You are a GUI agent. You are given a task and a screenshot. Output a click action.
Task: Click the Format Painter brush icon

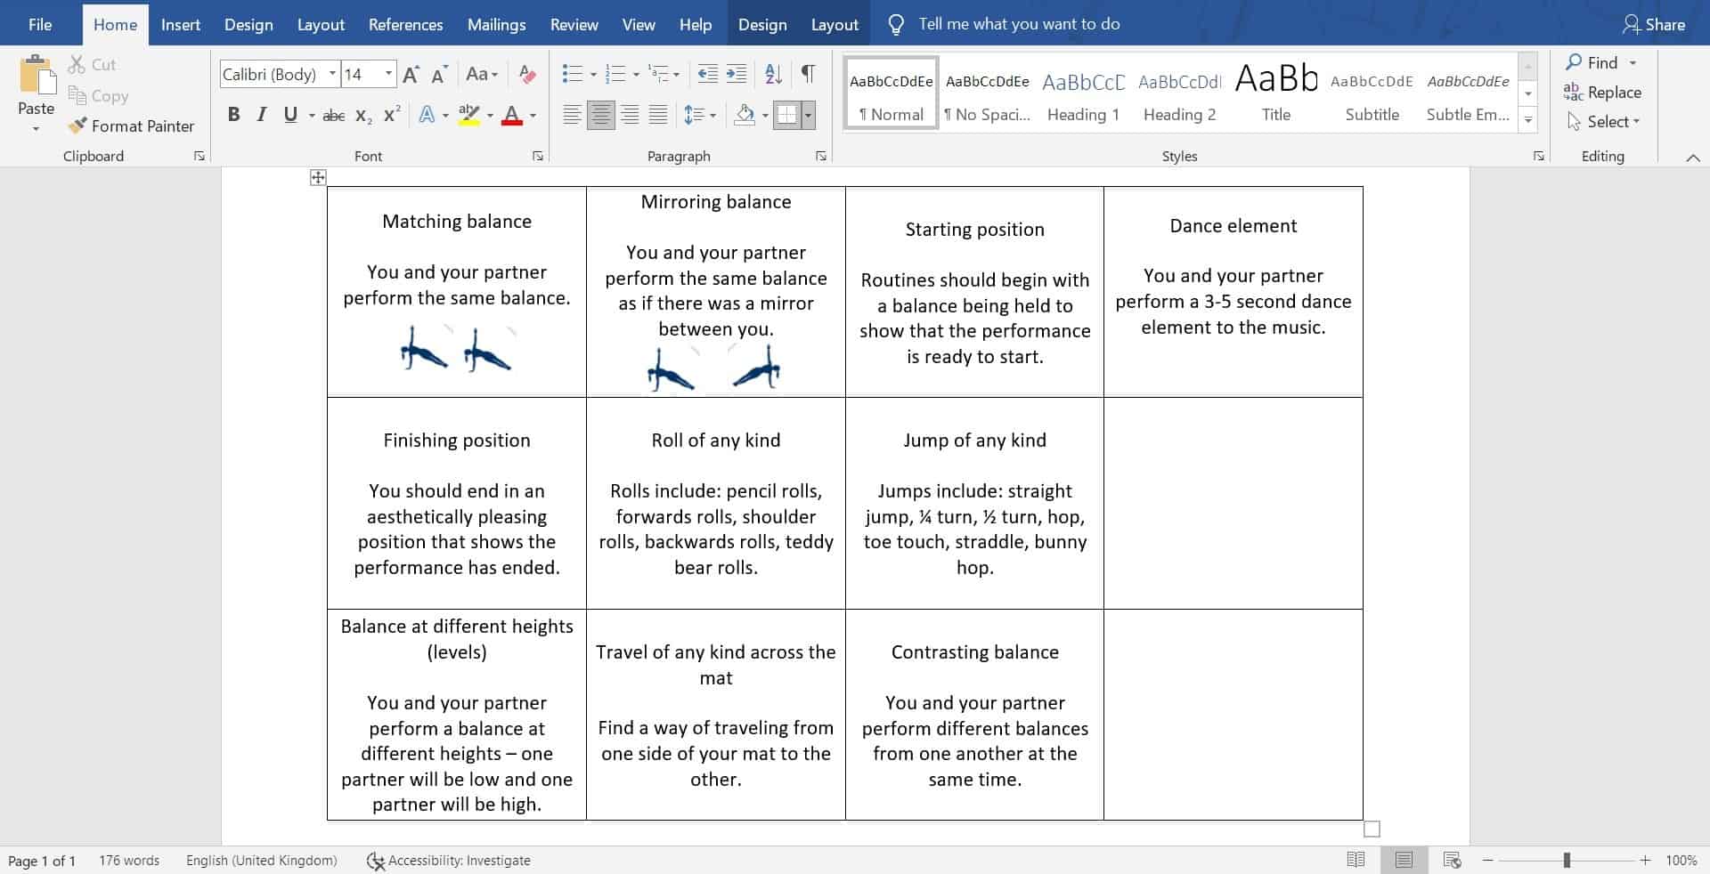click(77, 125)
